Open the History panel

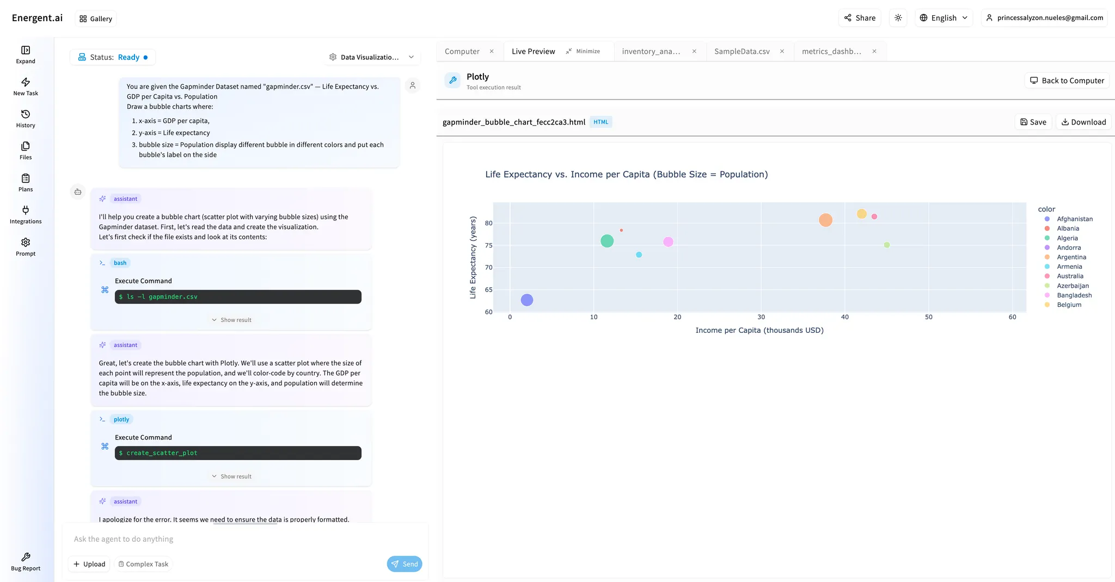(25, 118)
